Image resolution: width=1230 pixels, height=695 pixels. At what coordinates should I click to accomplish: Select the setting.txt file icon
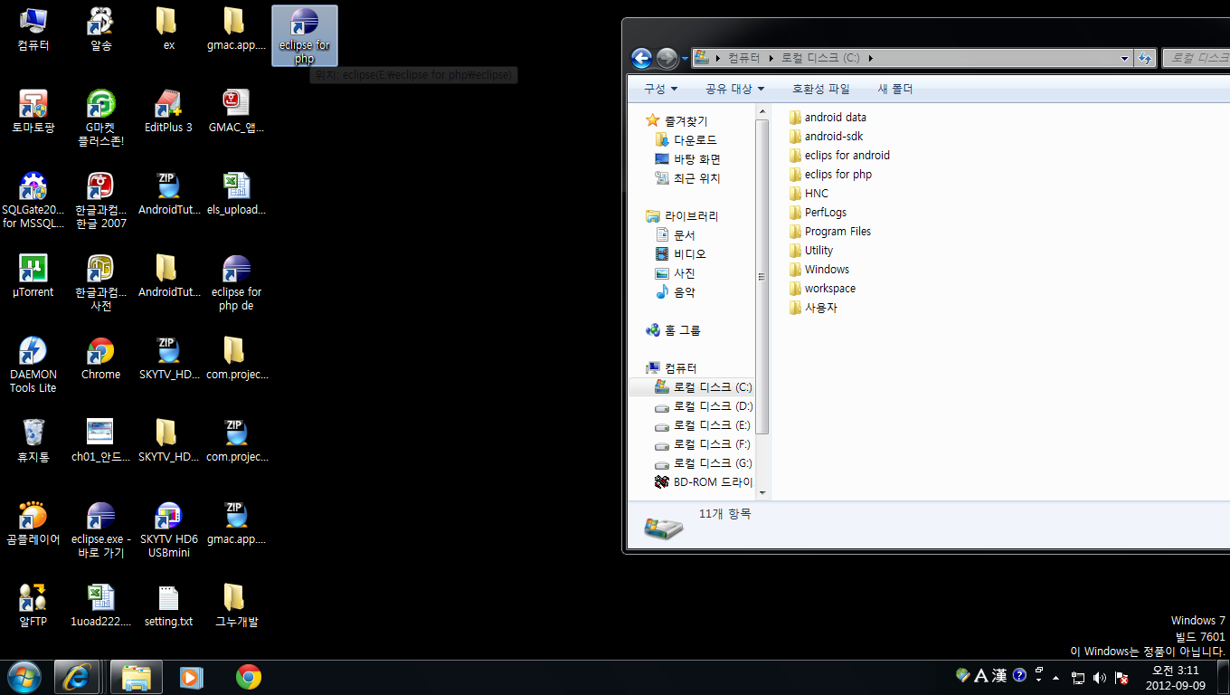point(168,598)
